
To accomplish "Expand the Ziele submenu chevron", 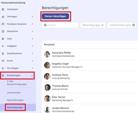I will (x=32, y=39).
